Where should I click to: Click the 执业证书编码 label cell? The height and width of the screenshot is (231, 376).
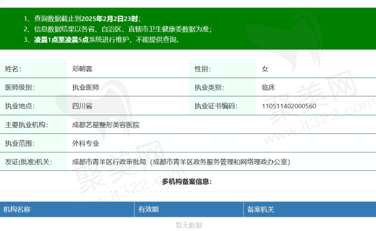(x=222, y=106)
